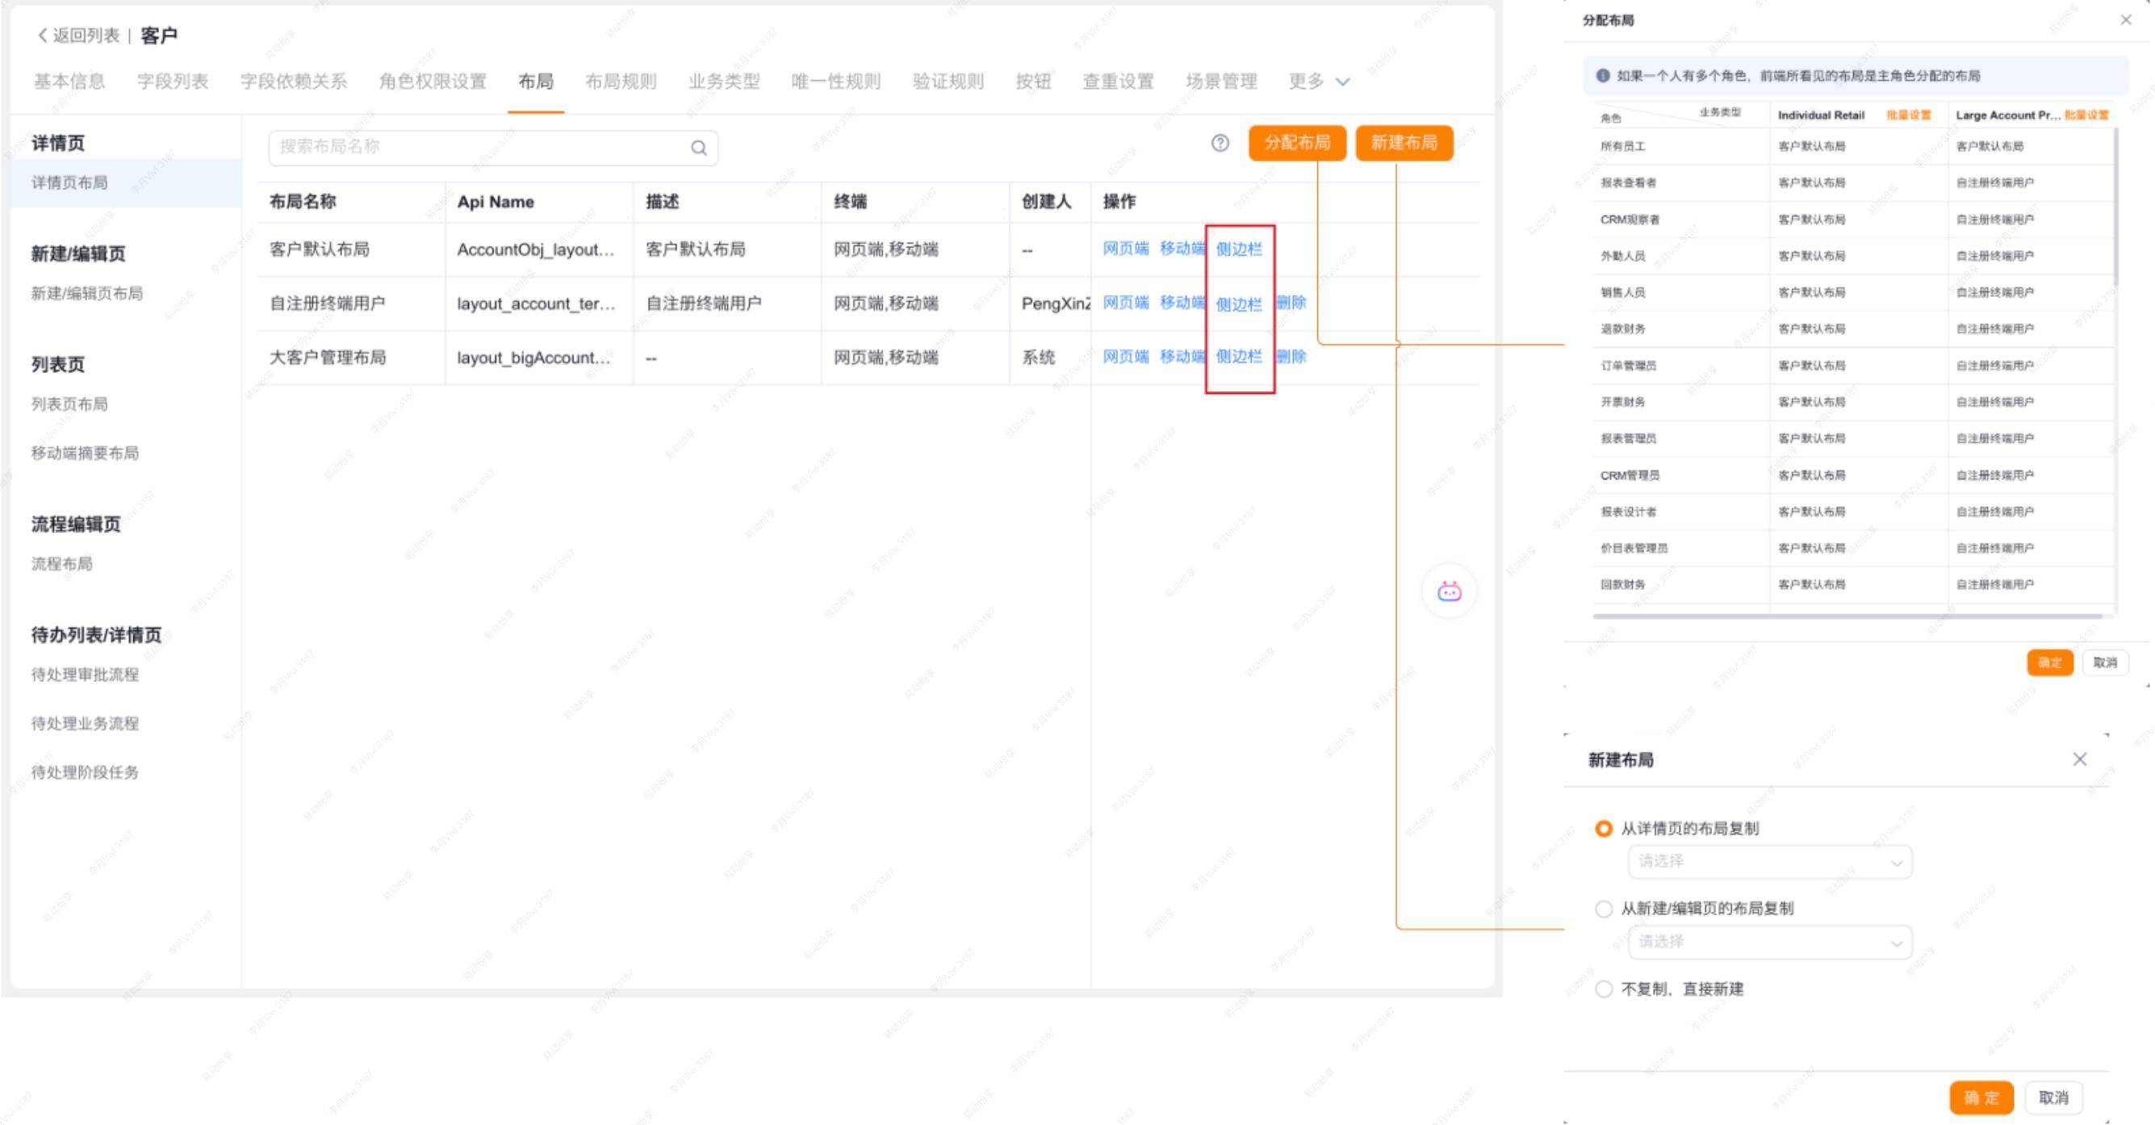
Task: Switch to the 布局规则 tab
Action: pyautogui.click(x=620, y=82)
